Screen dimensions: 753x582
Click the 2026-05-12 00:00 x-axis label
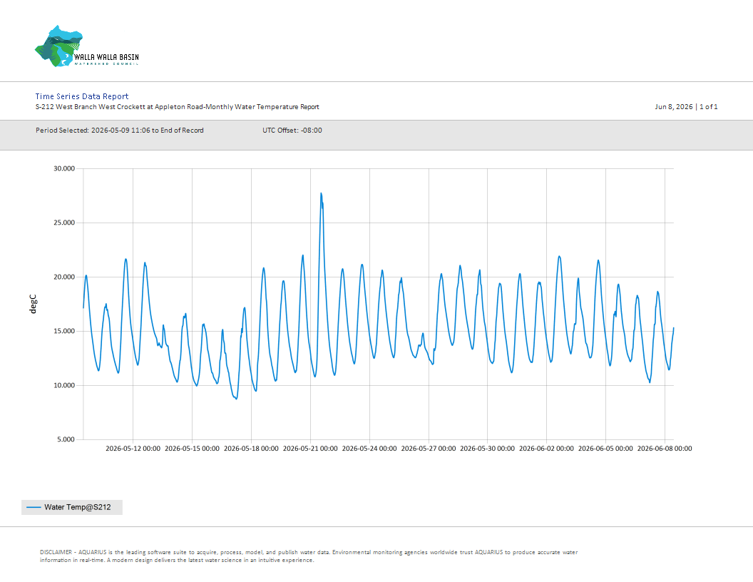pyautogui.click(x=133, y=449)
